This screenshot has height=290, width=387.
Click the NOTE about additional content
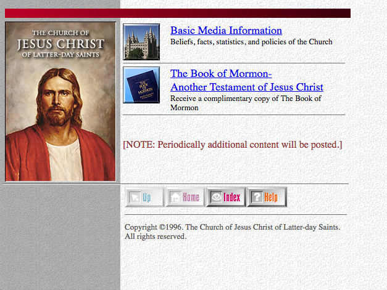click(x=233, y=145)
